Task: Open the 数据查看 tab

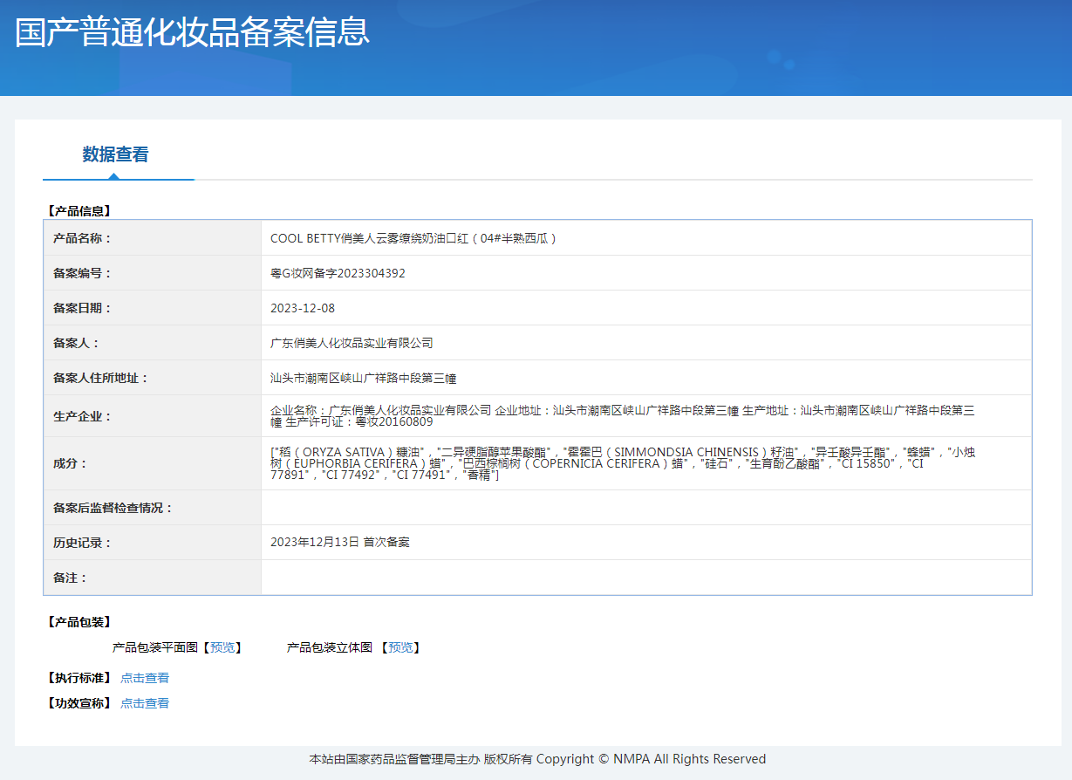Action: tap(116, 154)
